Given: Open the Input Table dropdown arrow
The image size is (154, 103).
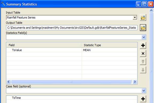Looking at the screenshot, I should pos(135,18).
